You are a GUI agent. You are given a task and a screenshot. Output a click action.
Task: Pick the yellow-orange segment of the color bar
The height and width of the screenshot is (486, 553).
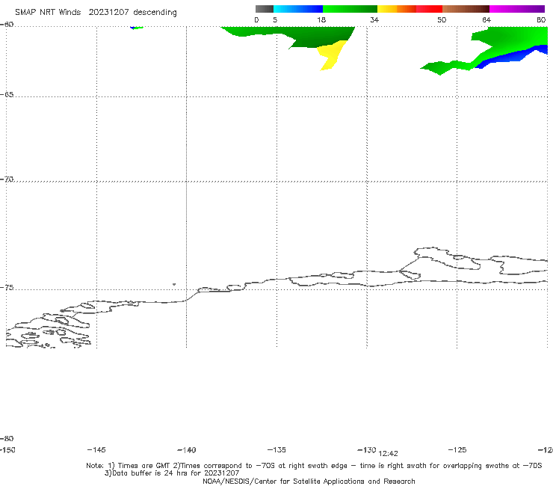pos(396,9)
